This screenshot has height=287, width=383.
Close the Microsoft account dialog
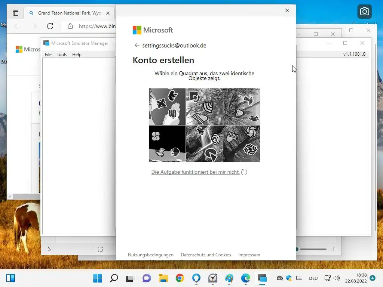coord(287,10)
